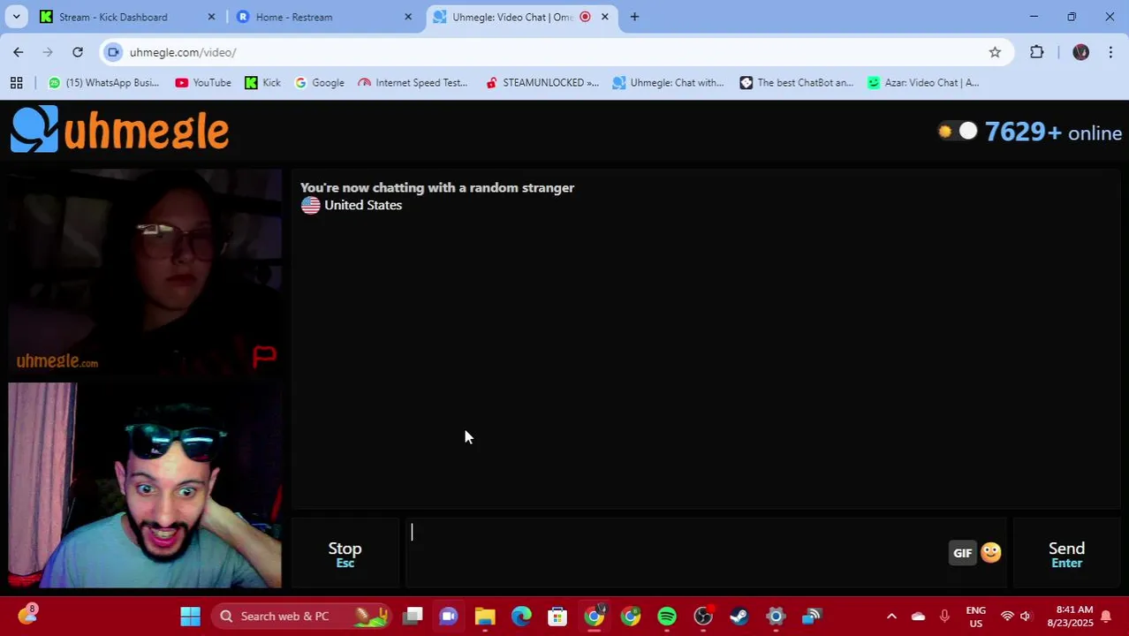Image resolution: width=1129 pixels, height=636 pixels.
Task: Open Settings gear on the taskbar
Action: coord(776,616)
